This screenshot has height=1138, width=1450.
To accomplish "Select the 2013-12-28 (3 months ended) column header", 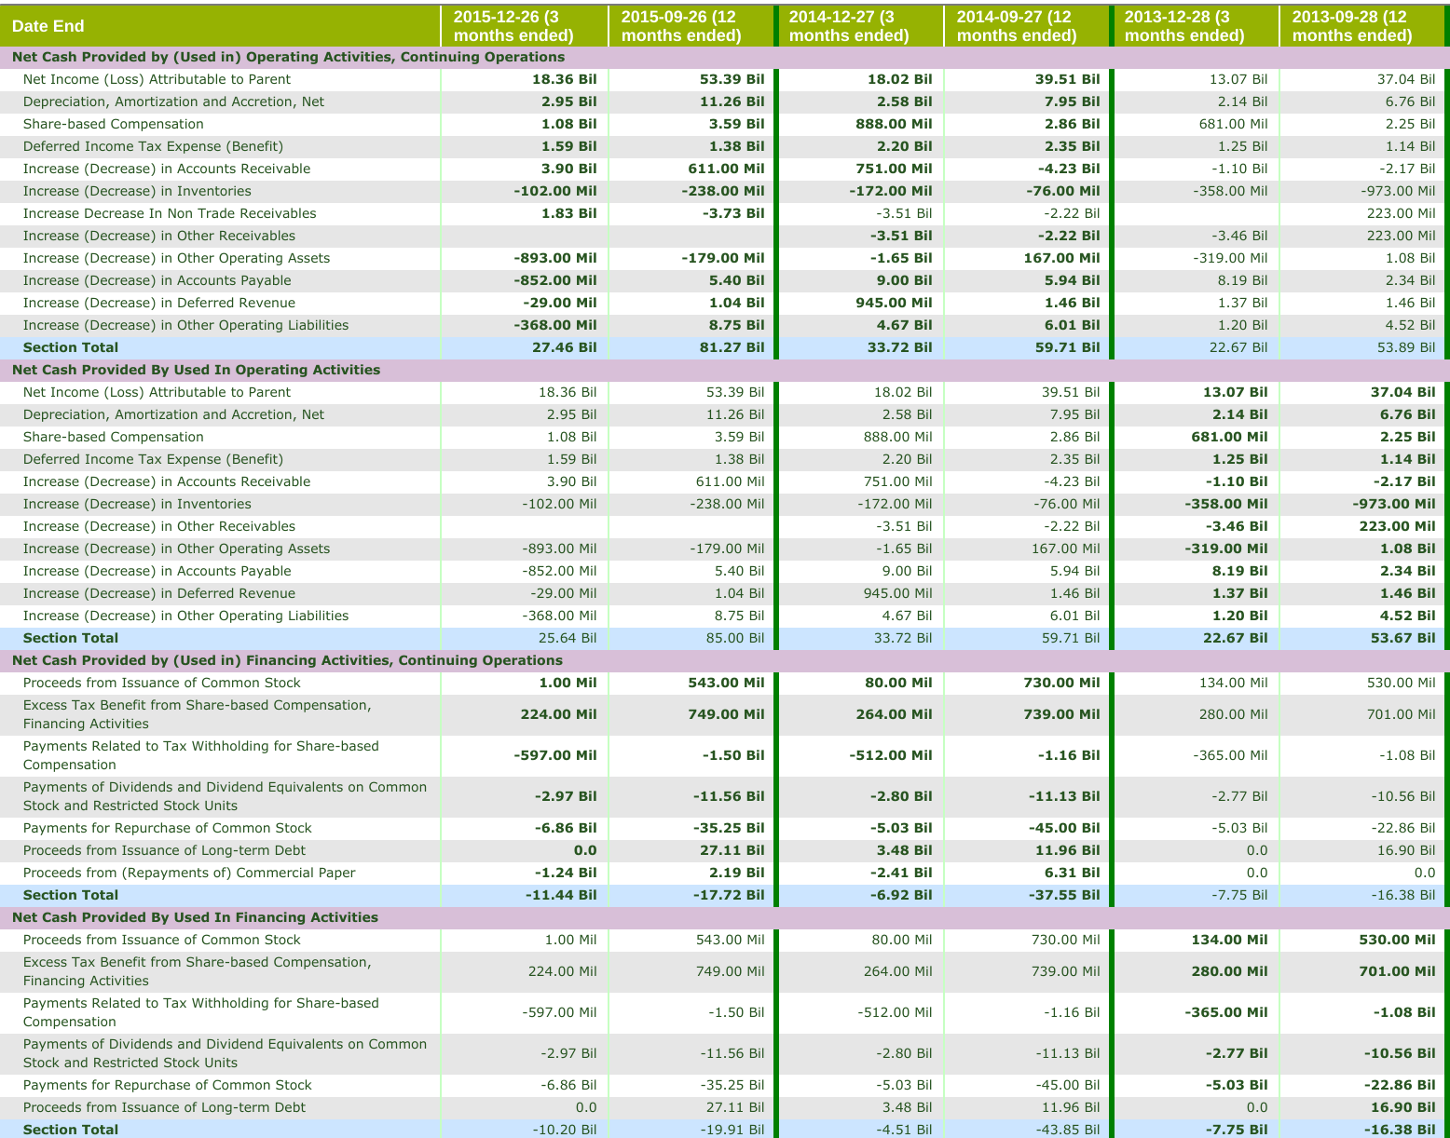I will (x=1196, y=26).
